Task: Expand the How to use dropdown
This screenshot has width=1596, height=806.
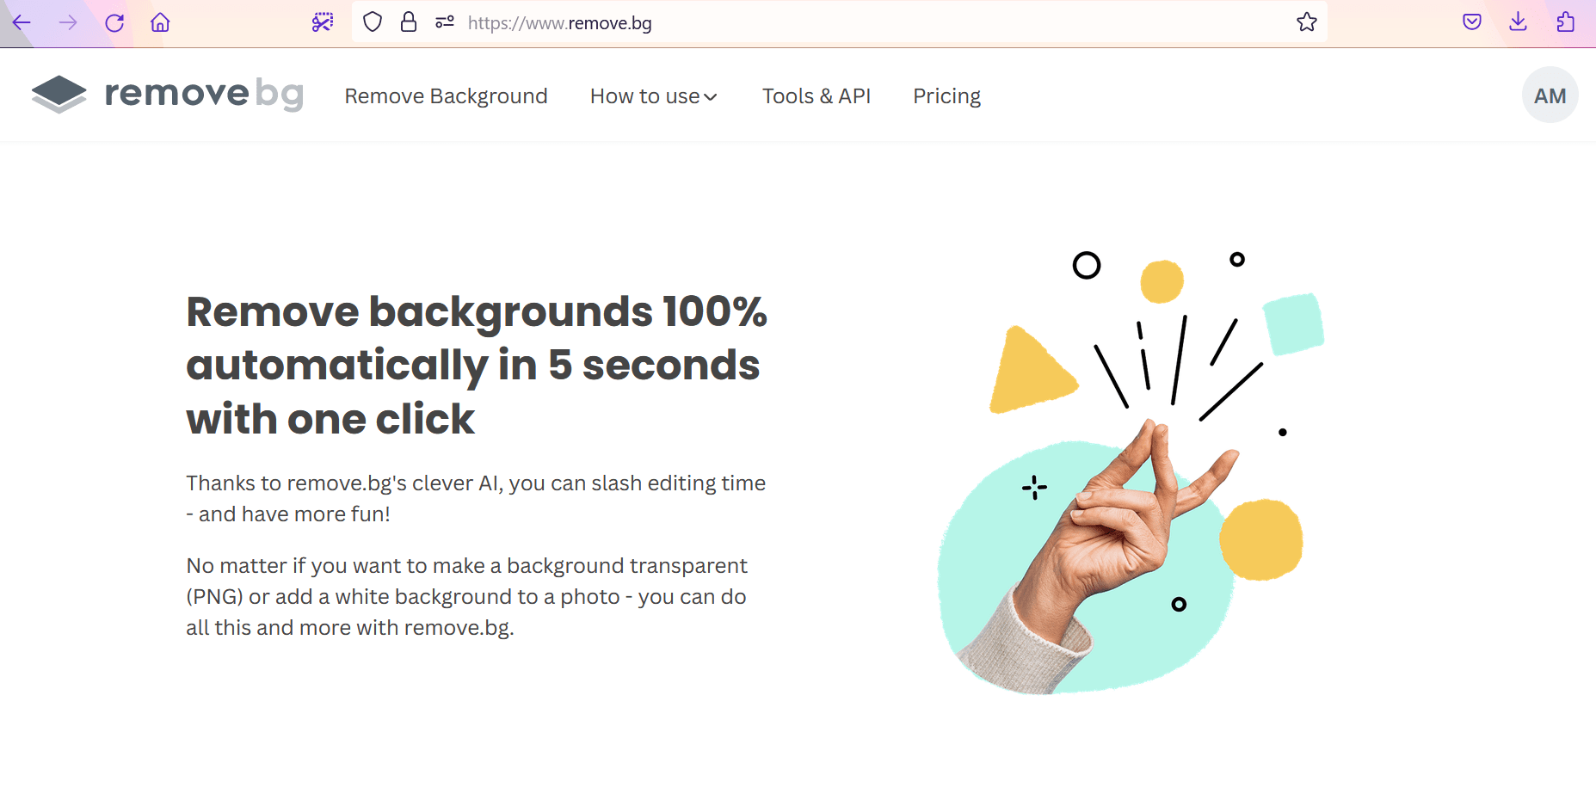Action: [x=654, y=95]
